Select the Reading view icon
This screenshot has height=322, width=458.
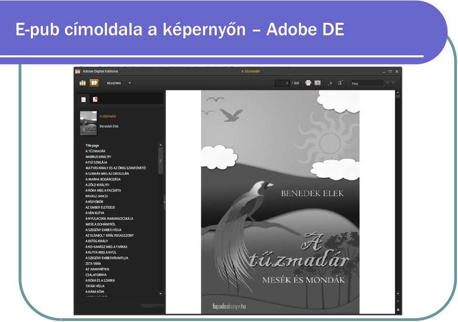pyautogui.click(x=94, y=83)
